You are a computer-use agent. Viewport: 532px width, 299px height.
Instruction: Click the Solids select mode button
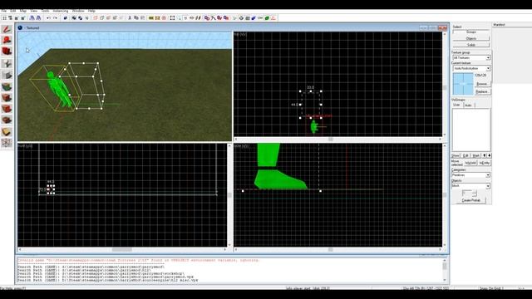click(471, 45)
